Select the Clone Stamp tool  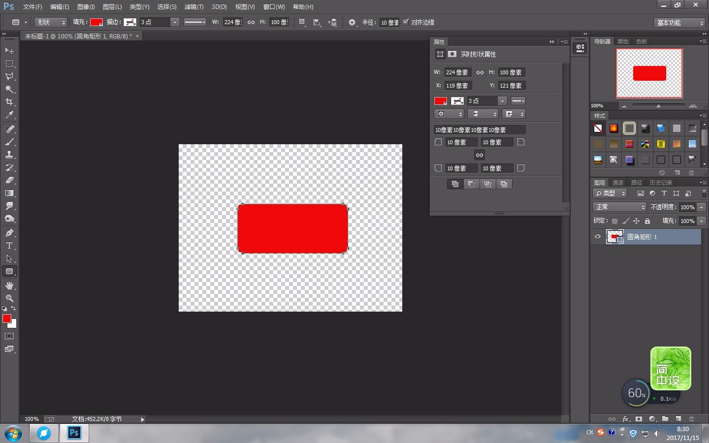click(x=9, y=155)
